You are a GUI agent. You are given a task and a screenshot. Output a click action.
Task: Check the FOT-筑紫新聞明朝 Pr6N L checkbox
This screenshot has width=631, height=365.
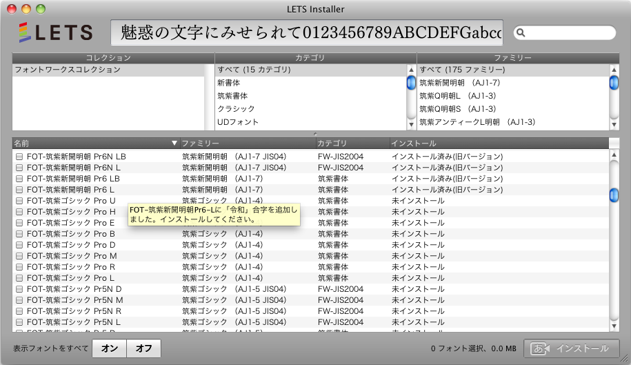(x=19, y=168)
